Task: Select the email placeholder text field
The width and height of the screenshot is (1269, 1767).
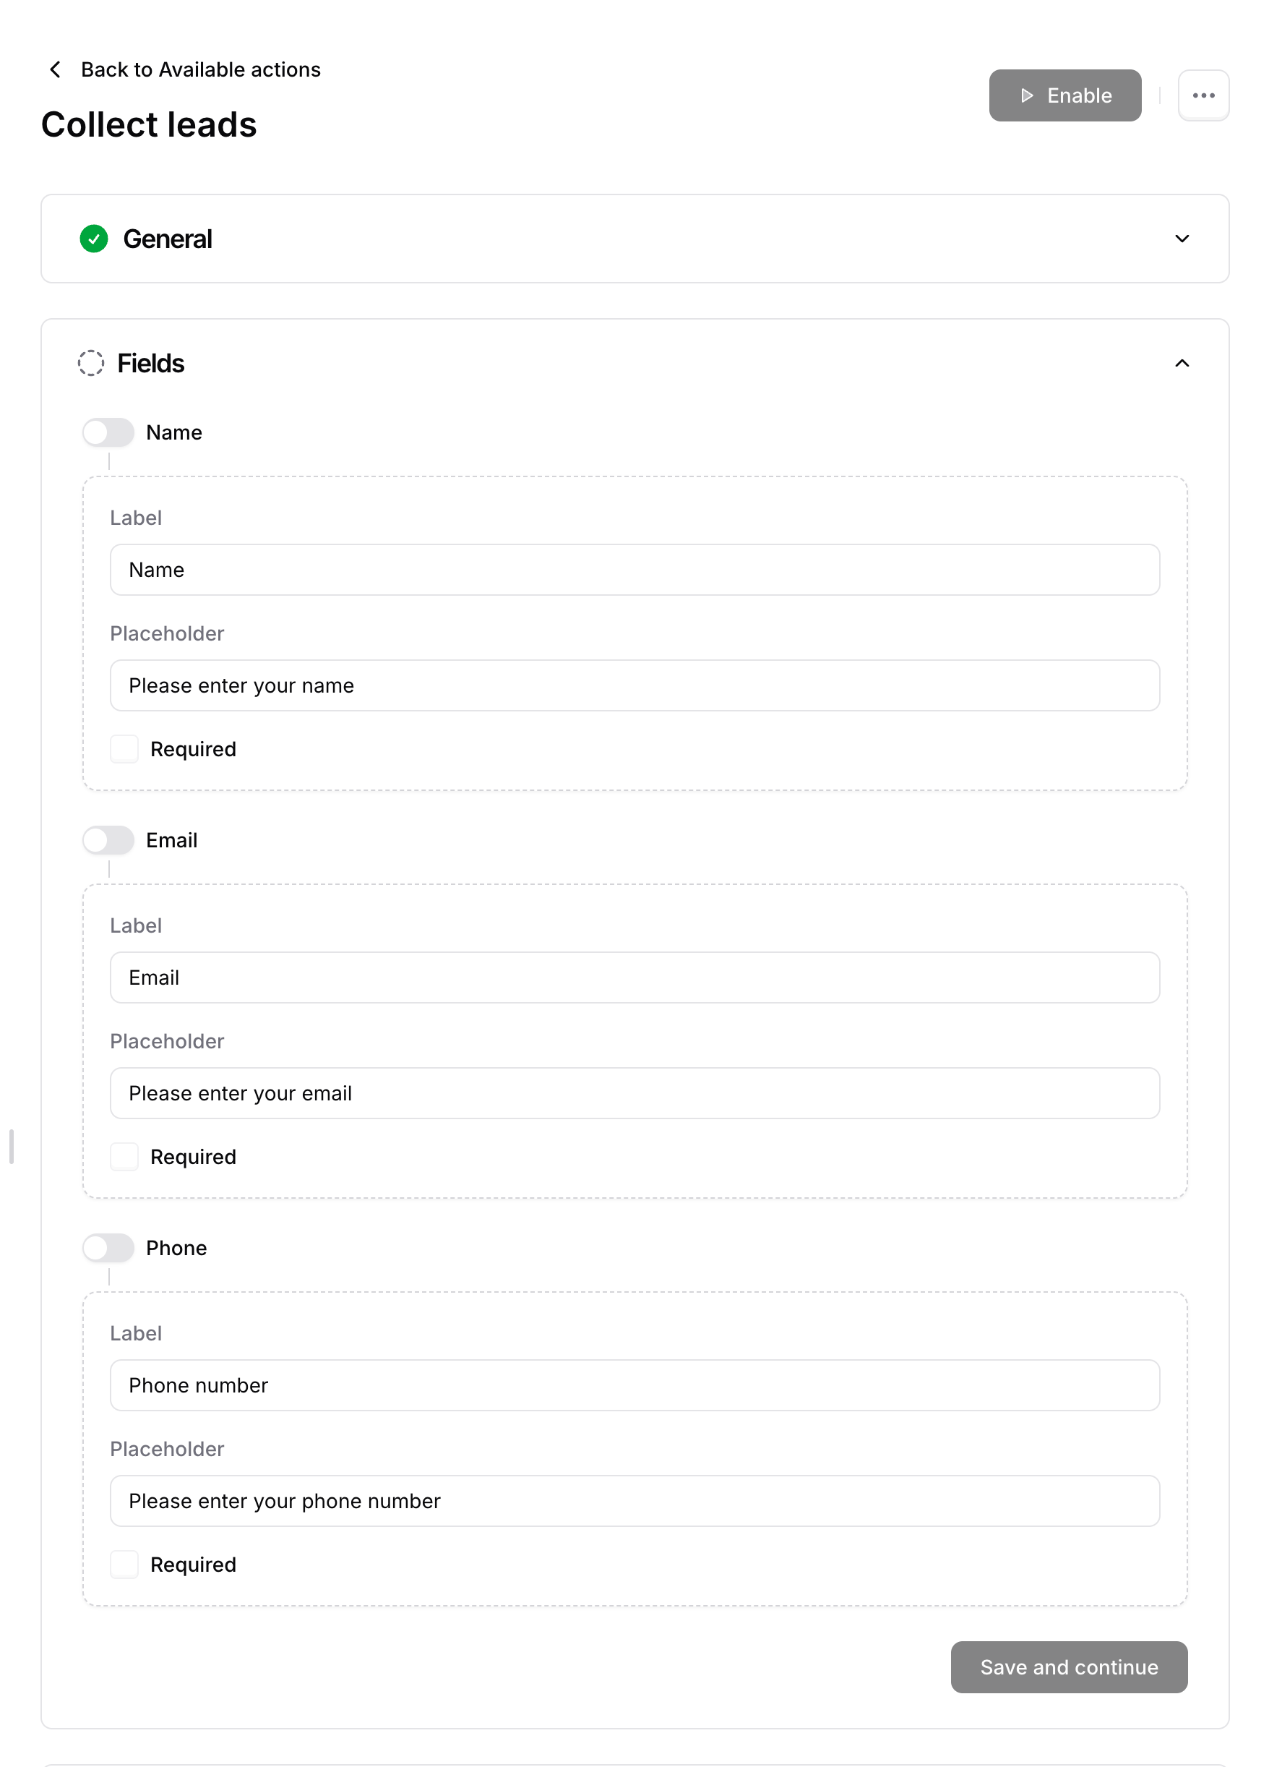Action: click(x=634, y=1093)
